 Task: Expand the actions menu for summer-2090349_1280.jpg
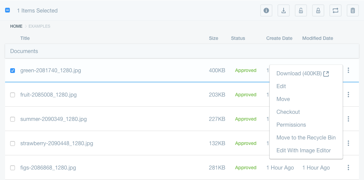[348, 119]
